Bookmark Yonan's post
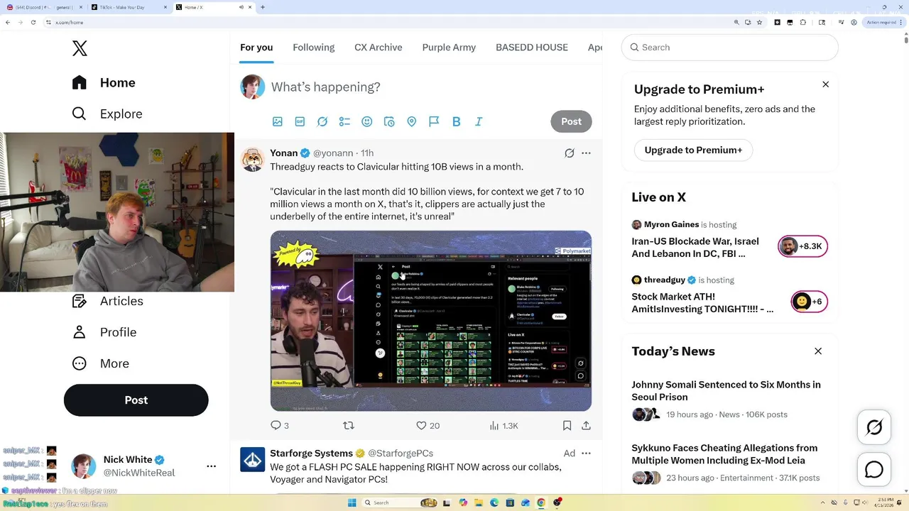909x511 pixels. coord(567,425)
